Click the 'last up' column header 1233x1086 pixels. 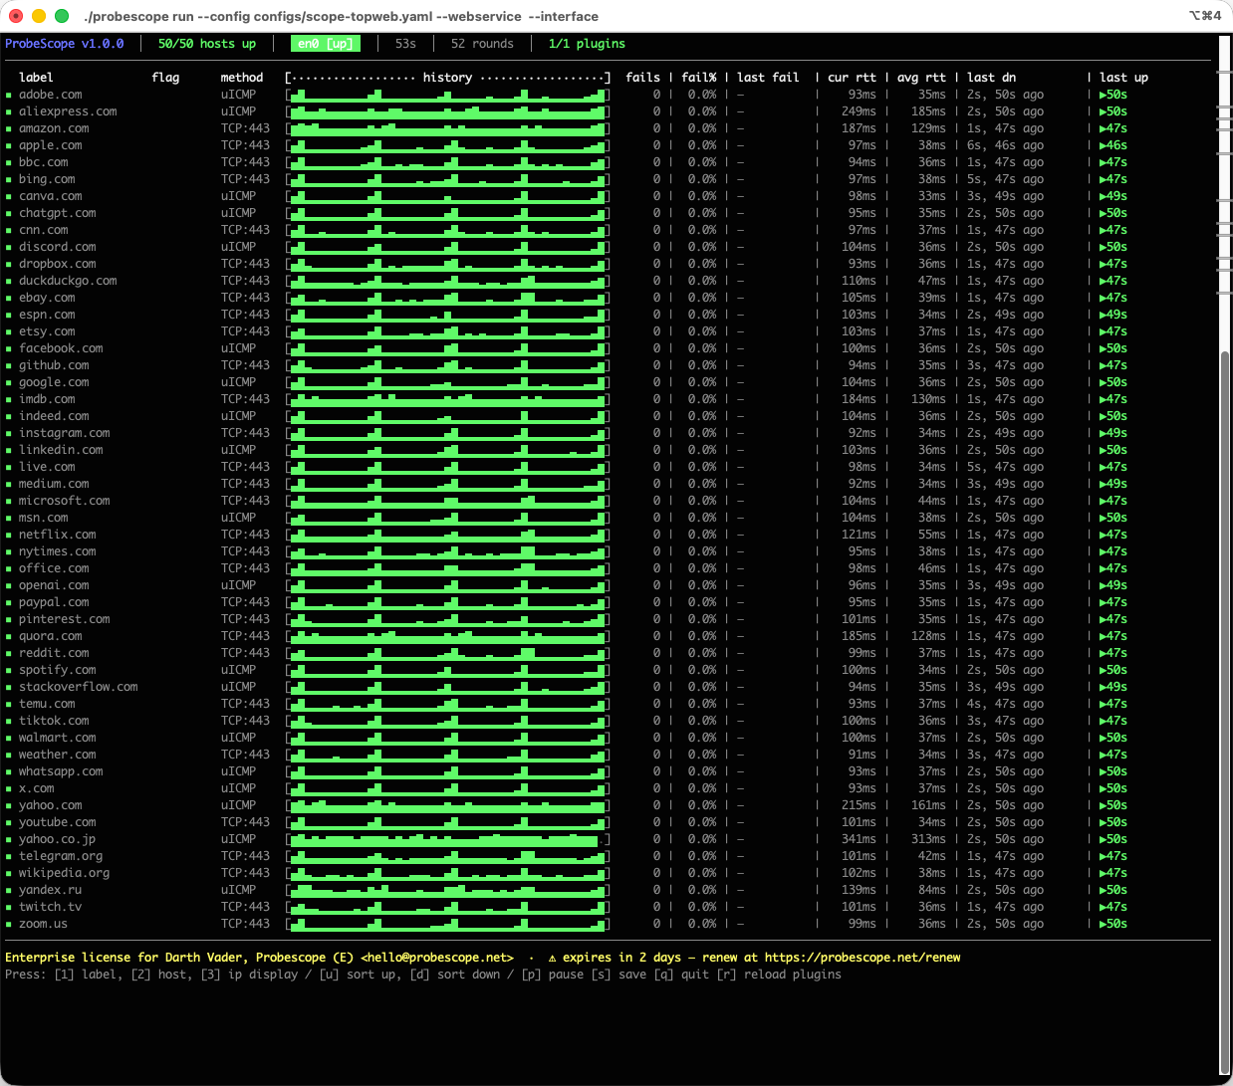(1123, 78)
